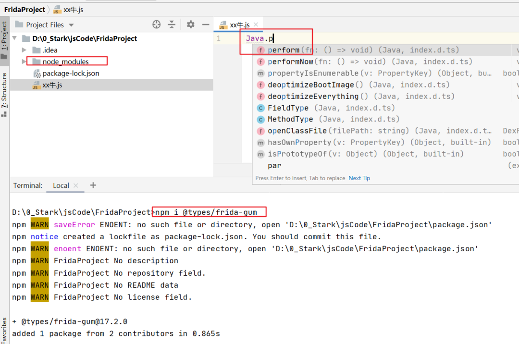The image size is (519, 344).
Task: Click the function icon beside perform
Action: (261, 50)
